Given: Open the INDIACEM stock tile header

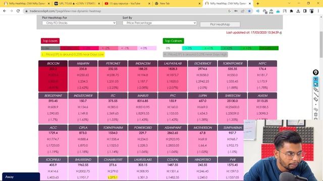Looking at the screenshot, I should click(143, 63).
